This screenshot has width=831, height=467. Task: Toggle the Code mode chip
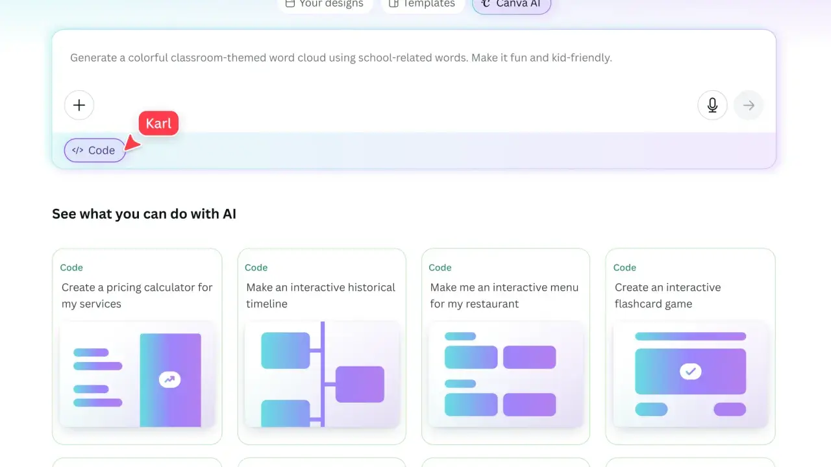click(x=95, y=150)
